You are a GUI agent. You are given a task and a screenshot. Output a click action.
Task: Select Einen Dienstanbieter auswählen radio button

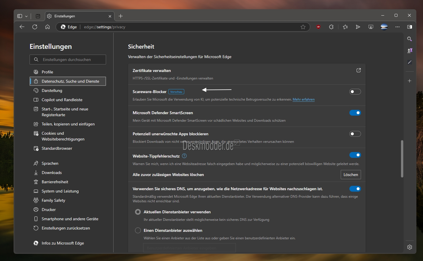[x=138, y=230]
